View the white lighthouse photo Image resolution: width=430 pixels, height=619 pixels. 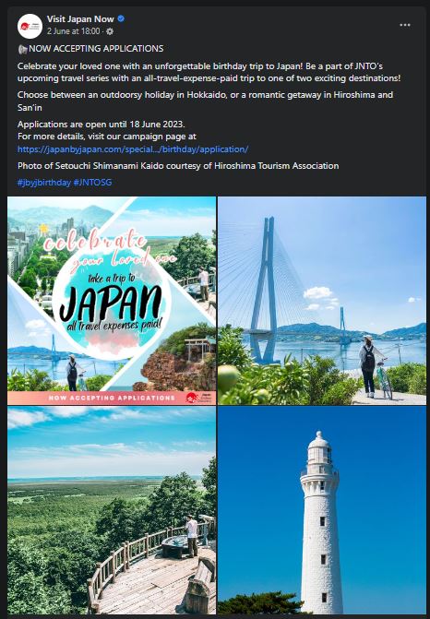[x=322, y=510]
